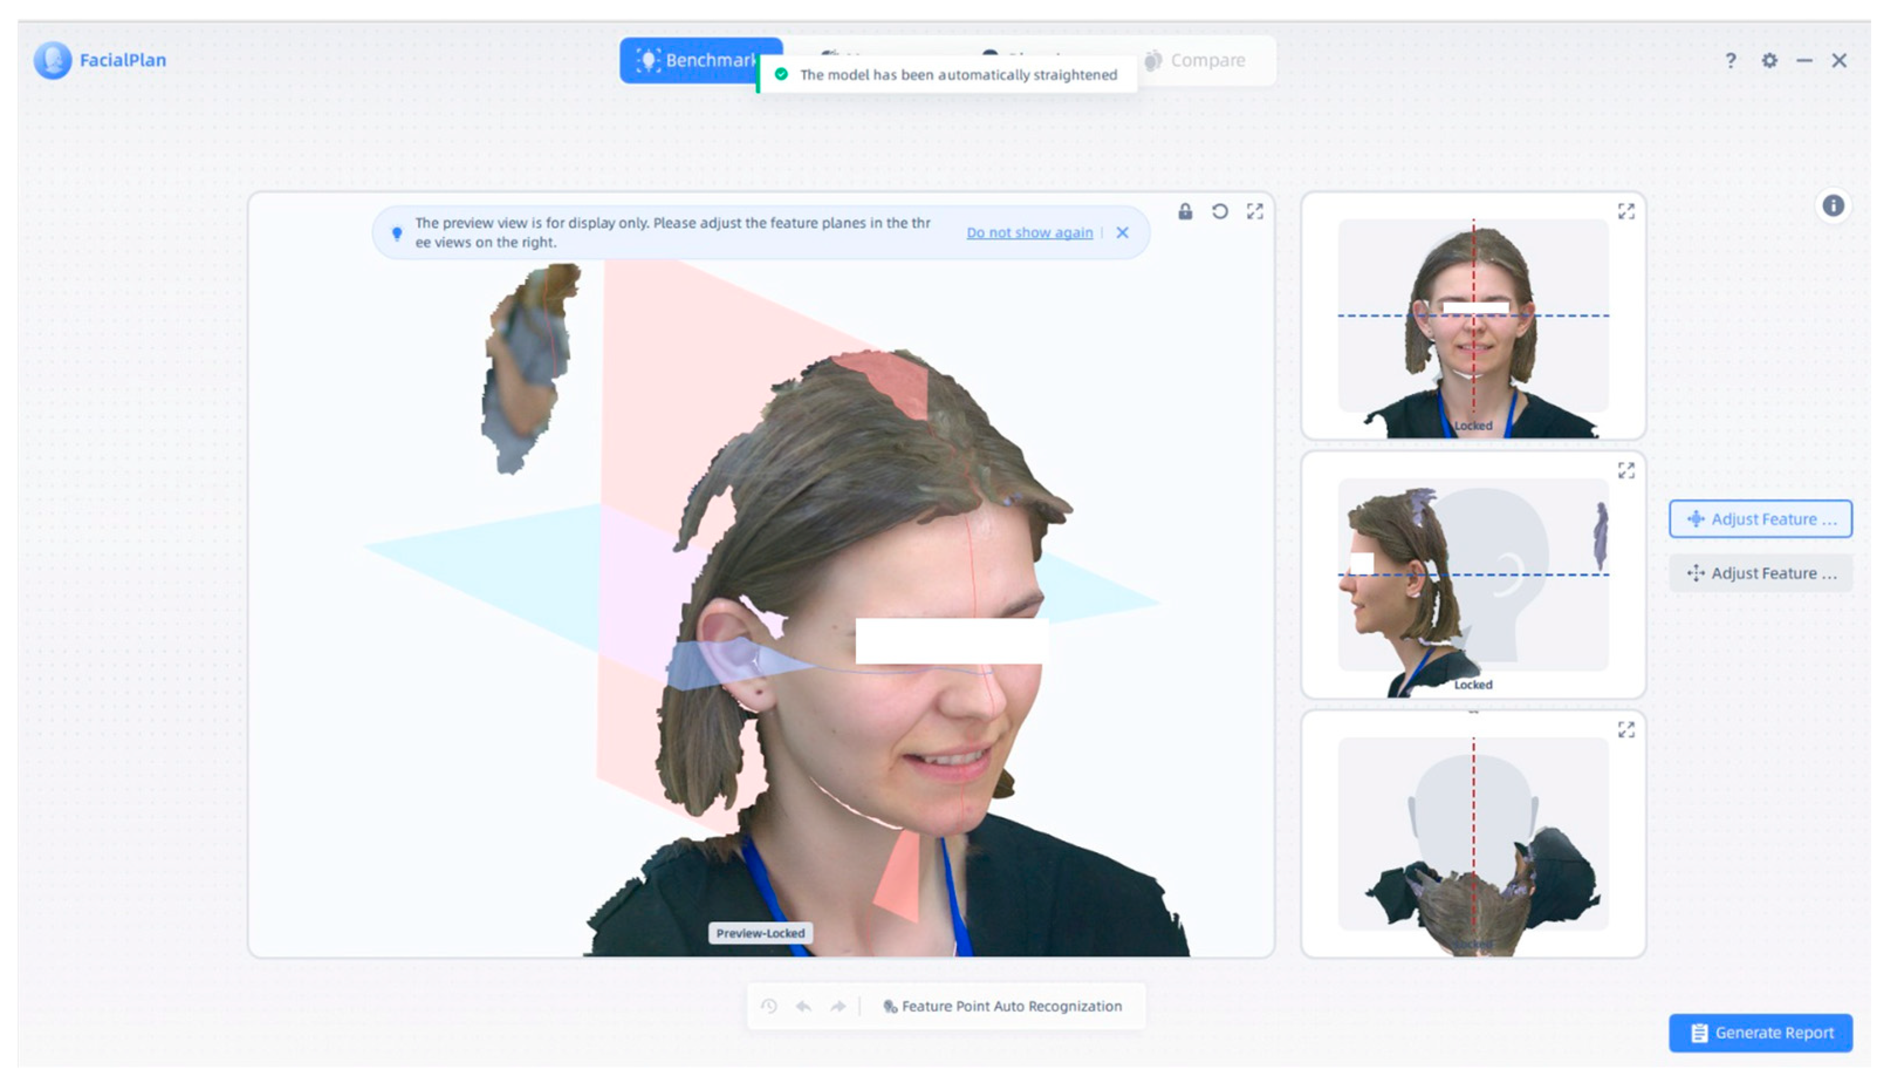Redo with the right arrow icon

(838, 1006)
